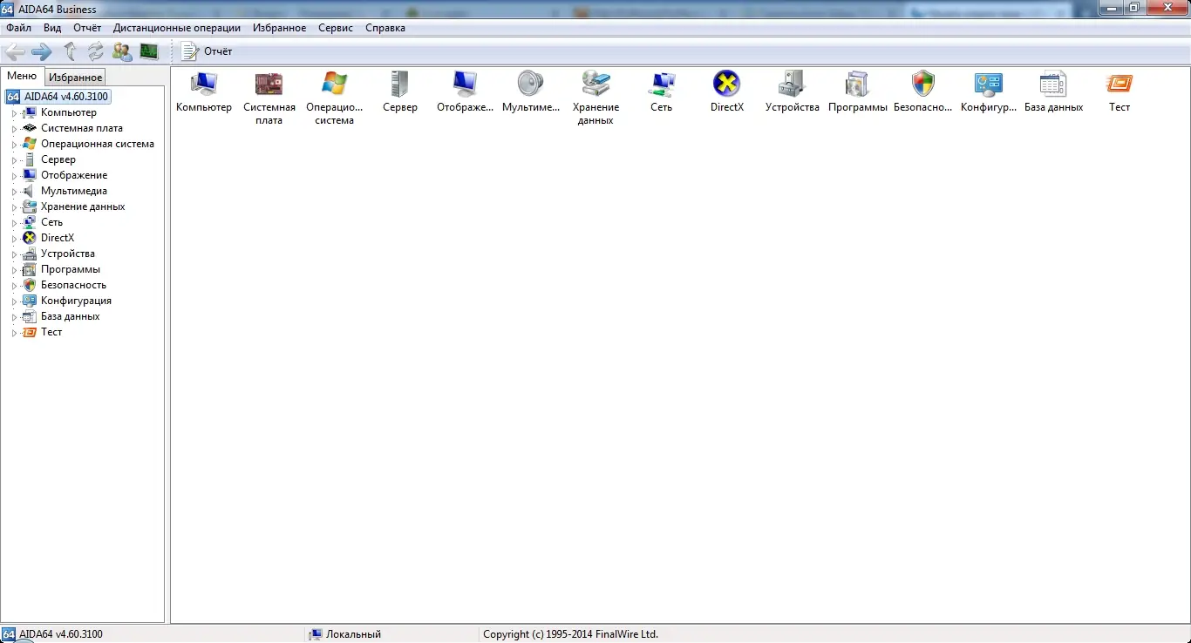The image size is (1191, 643).
Task: Select AIDA64 v4.60.3100 root tree item
Action: click(65, 96)
